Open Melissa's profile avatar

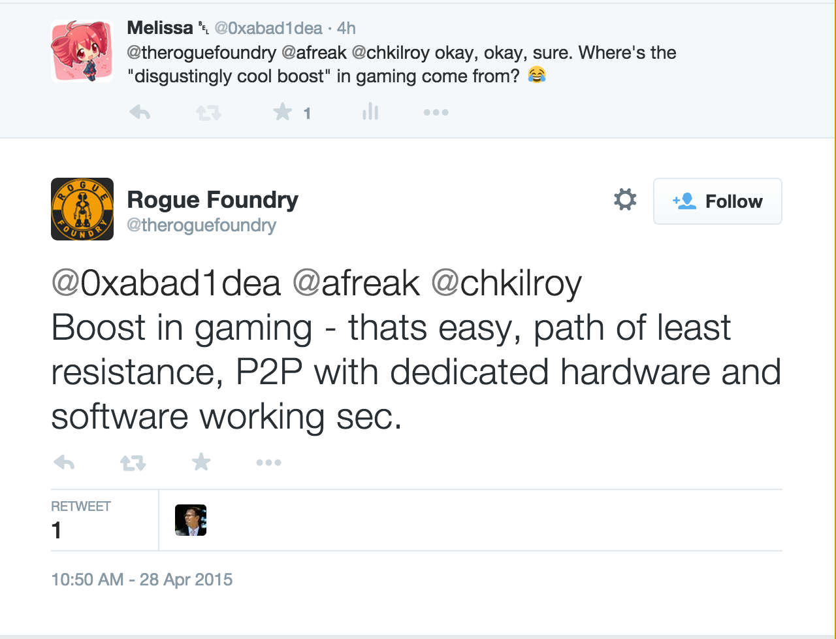[82, 51]
